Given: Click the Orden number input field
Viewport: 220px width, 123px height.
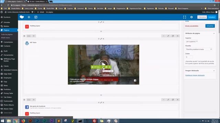Looking at the screenshot, I should tap(189, 57).
